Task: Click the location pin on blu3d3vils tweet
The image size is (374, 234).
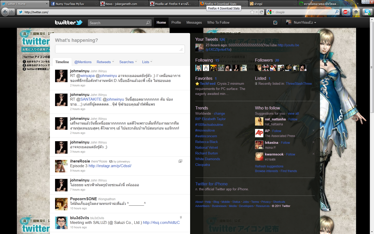Action: (181, 218)
